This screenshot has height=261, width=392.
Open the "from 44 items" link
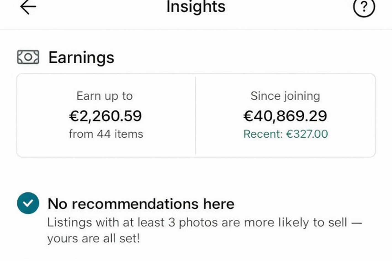106,134
